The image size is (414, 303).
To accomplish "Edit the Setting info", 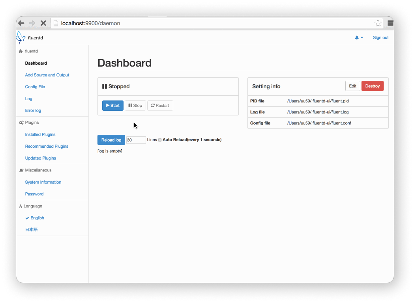I will click(x=352, y=86).
